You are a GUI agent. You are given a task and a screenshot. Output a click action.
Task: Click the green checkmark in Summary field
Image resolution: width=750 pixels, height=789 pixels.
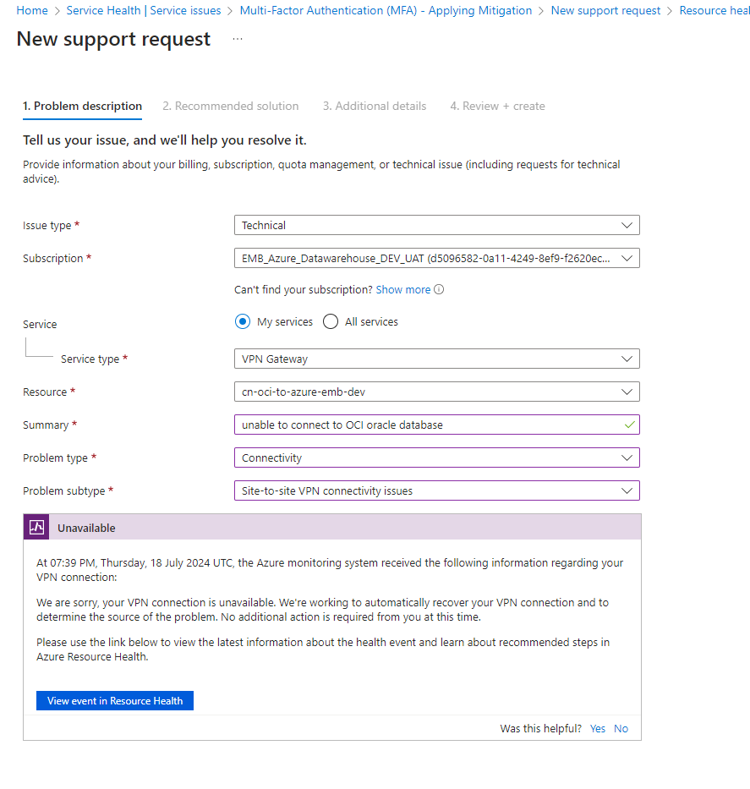(629, 425)
